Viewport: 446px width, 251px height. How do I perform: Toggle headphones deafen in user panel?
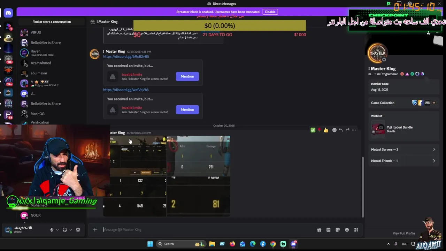[65, 230]
